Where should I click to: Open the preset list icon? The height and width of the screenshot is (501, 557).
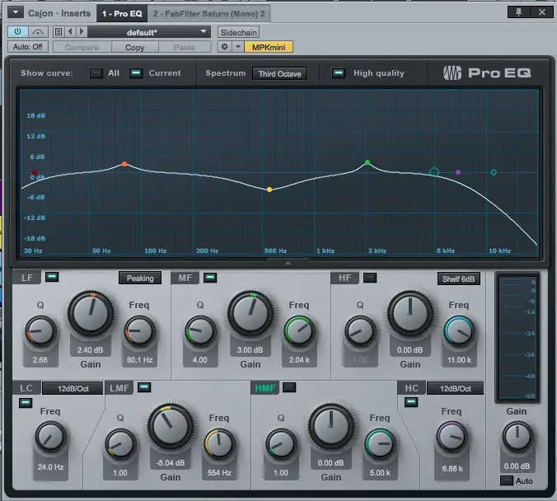59,31
